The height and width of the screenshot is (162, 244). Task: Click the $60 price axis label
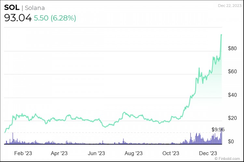(232, 72)
